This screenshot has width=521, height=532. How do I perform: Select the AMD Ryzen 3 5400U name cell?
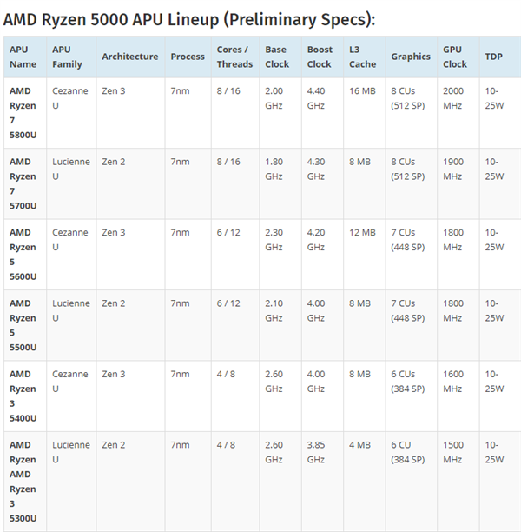(25, 396)
